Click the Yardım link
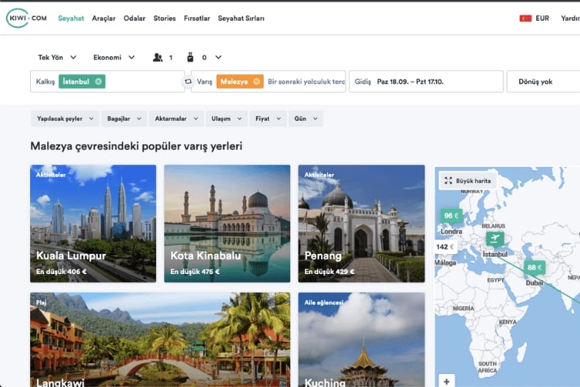Screen dimensions: 580x387 point(570,18)
